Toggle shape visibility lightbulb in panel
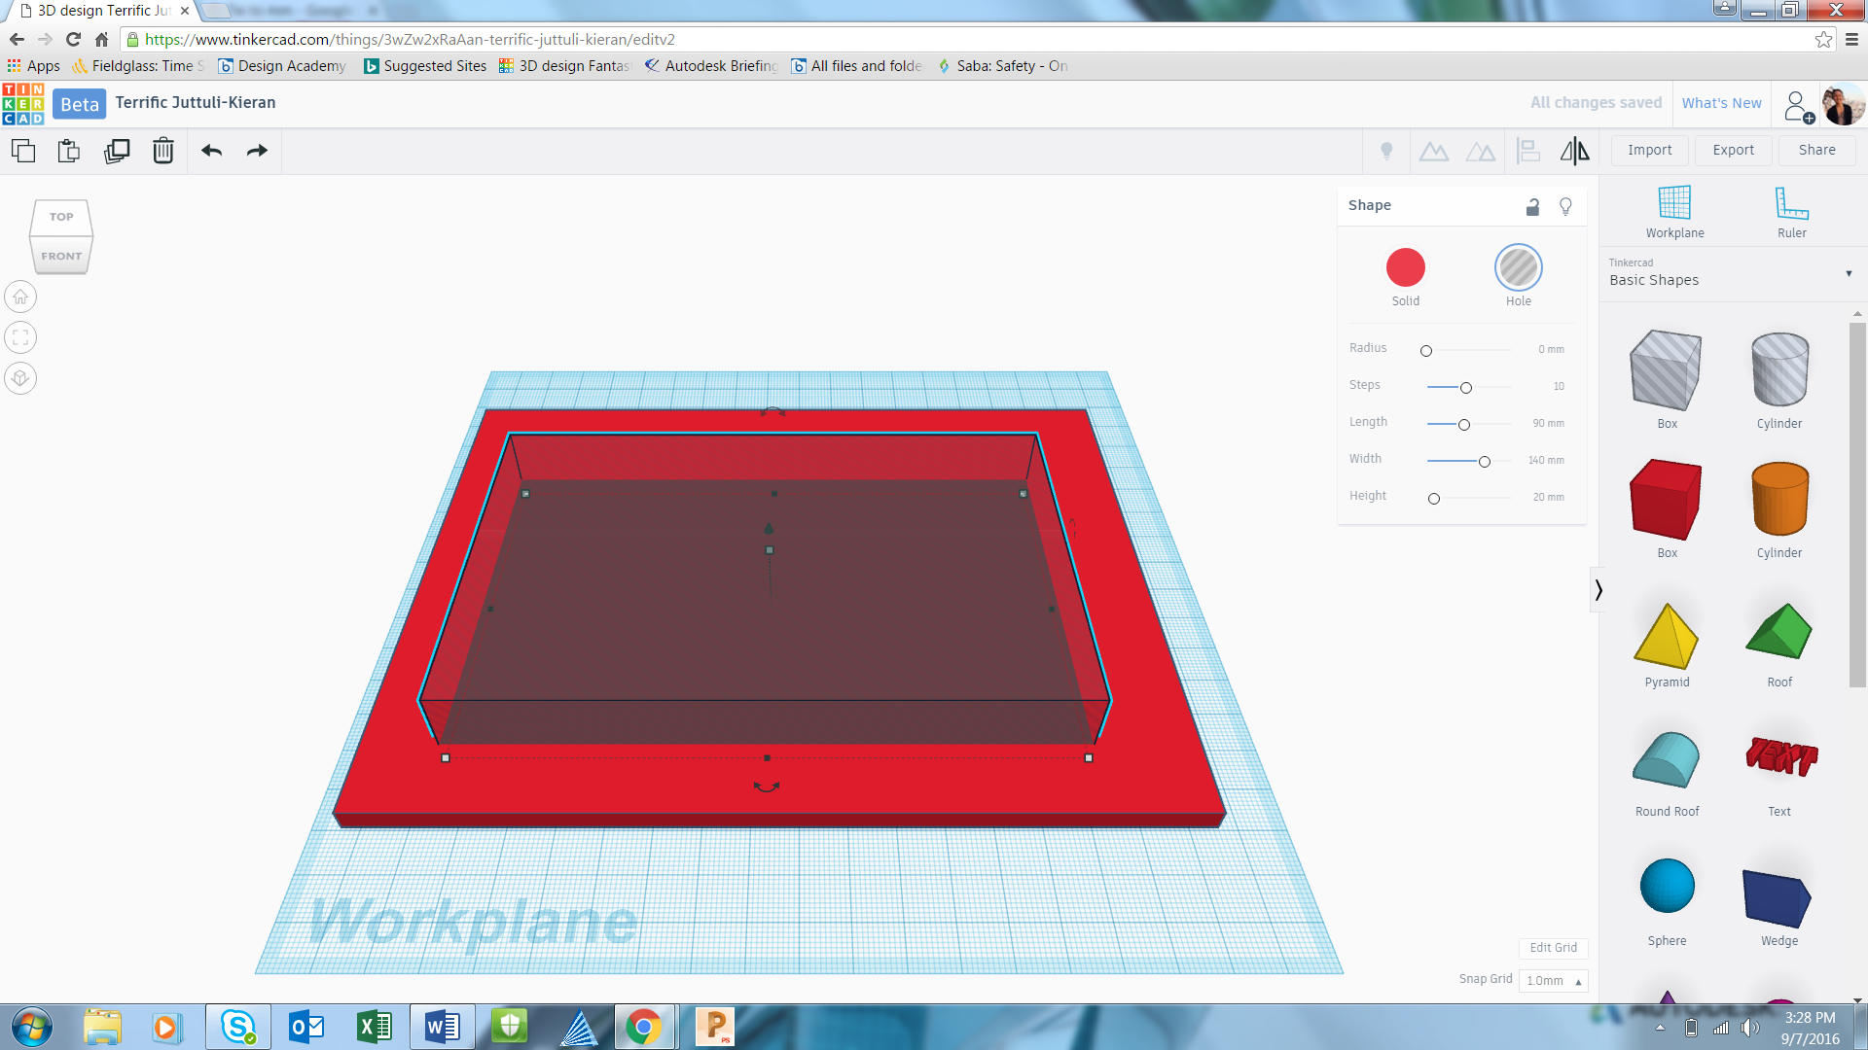 tap(1565, 206)
